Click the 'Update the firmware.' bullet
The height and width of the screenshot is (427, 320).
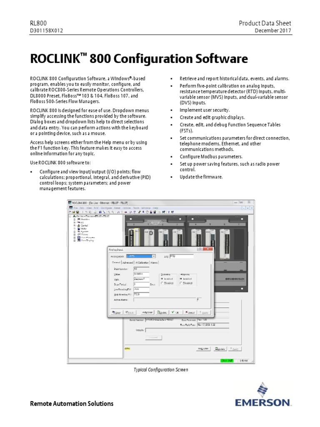(x=201, y=177)
